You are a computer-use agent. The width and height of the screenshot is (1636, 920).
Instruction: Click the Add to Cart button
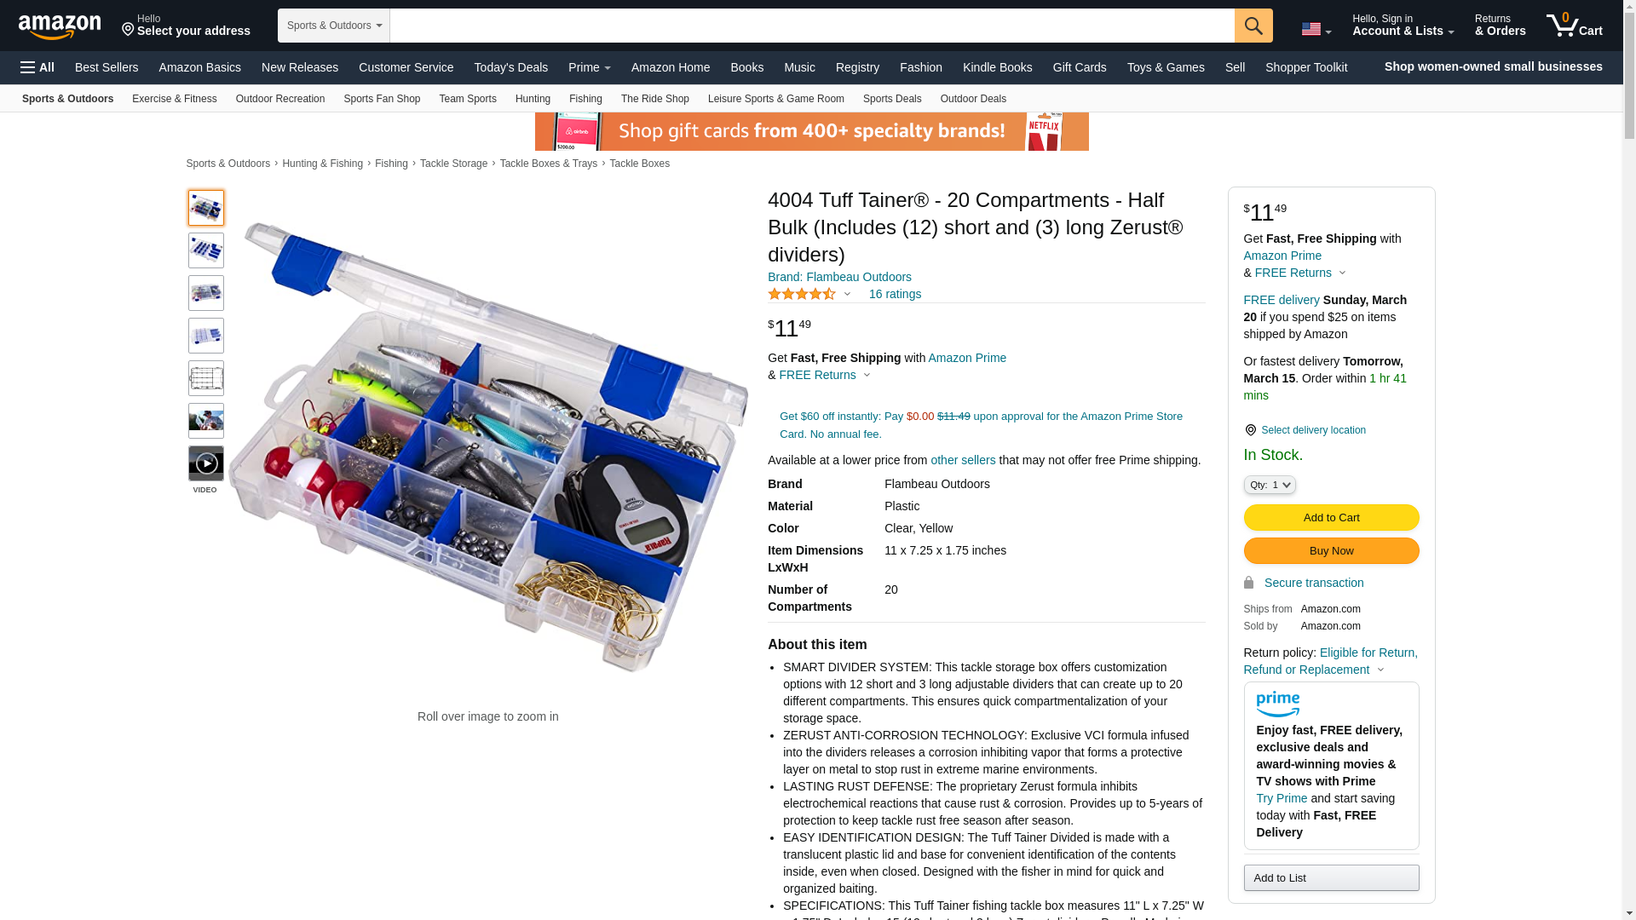coord(1331,518)
